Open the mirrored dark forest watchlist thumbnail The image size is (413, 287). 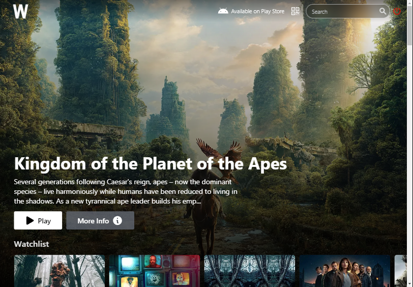point(250,271)
